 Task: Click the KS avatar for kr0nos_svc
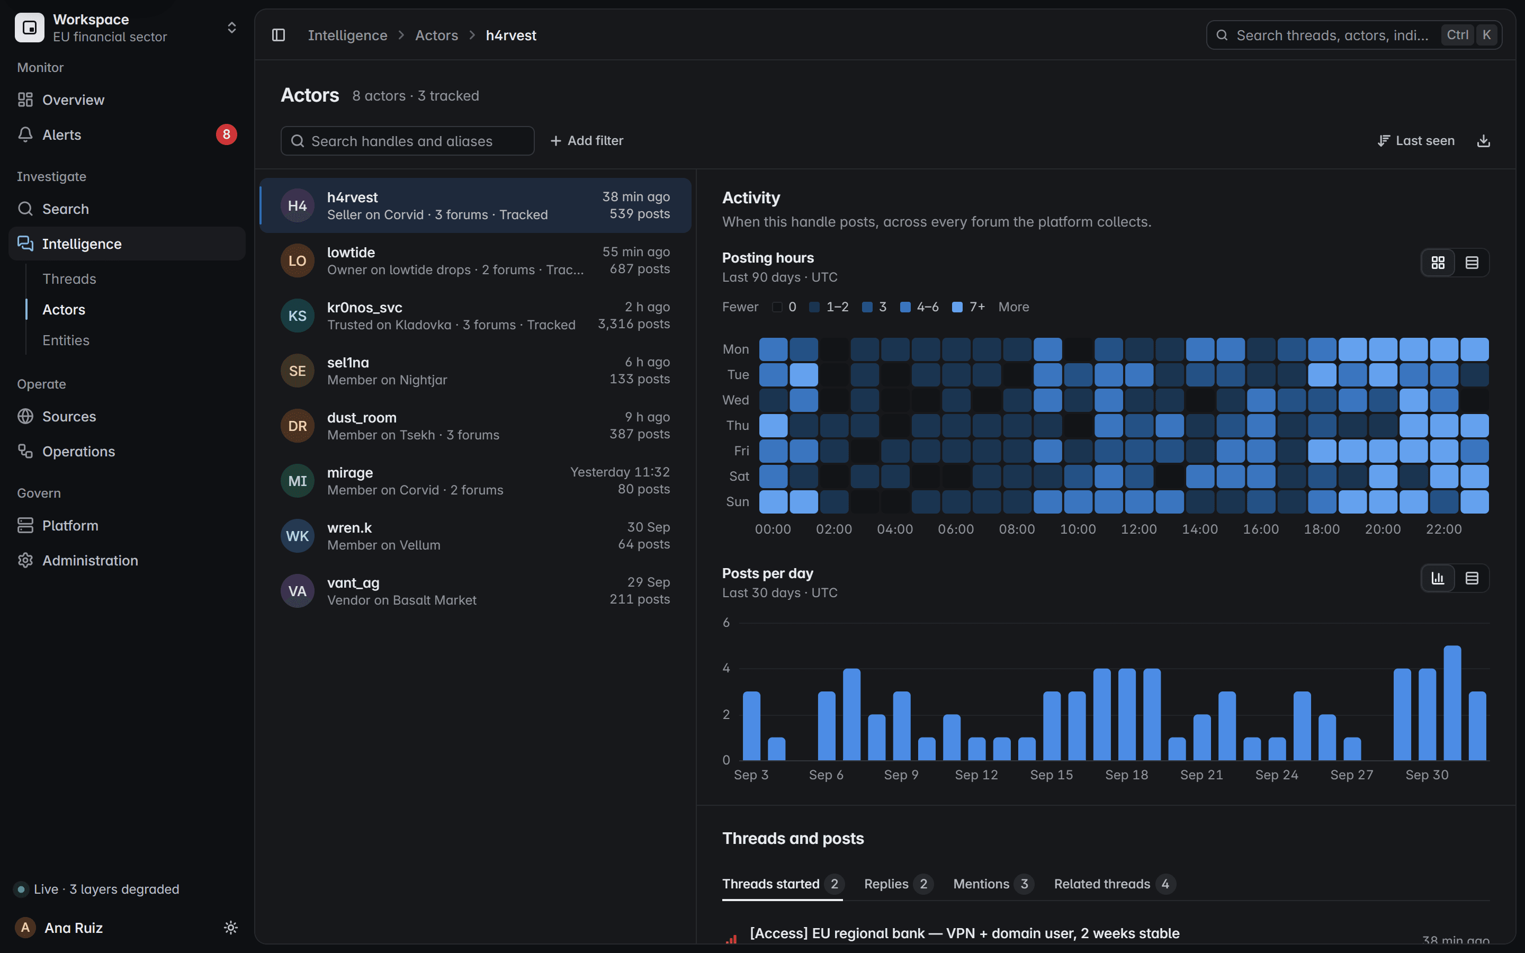(298, 316)
